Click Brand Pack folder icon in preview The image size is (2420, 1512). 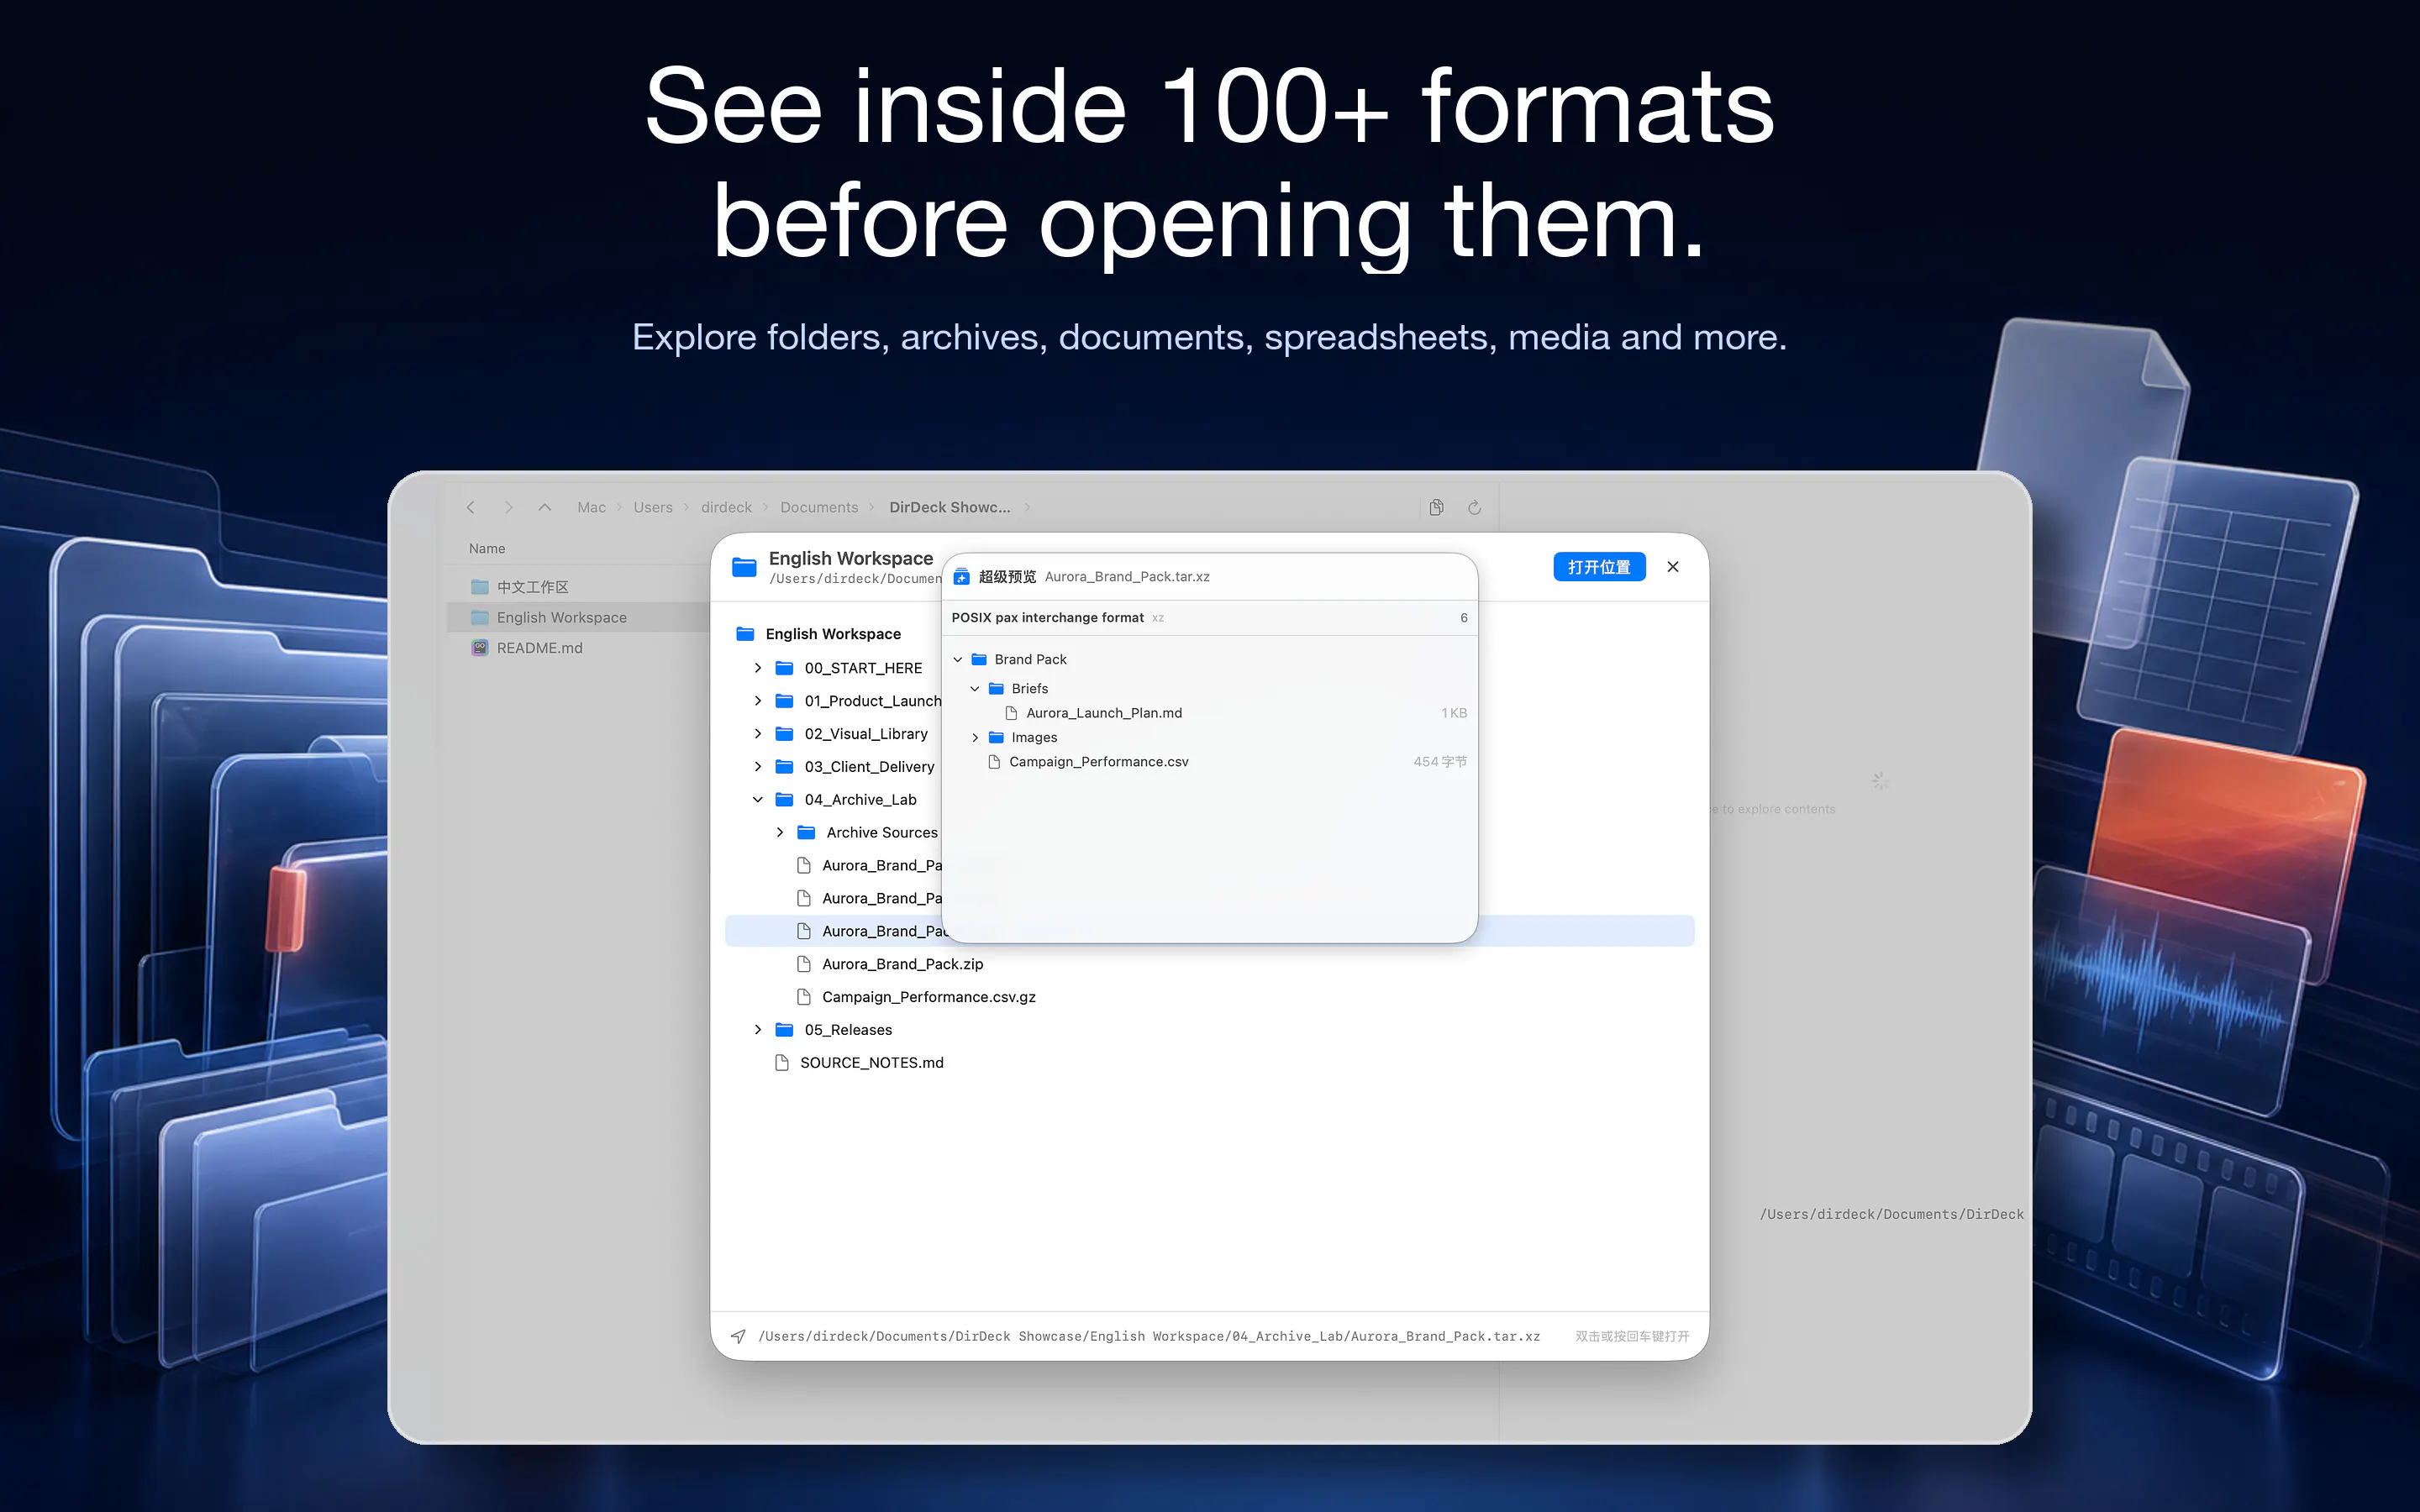click(980, 660)
